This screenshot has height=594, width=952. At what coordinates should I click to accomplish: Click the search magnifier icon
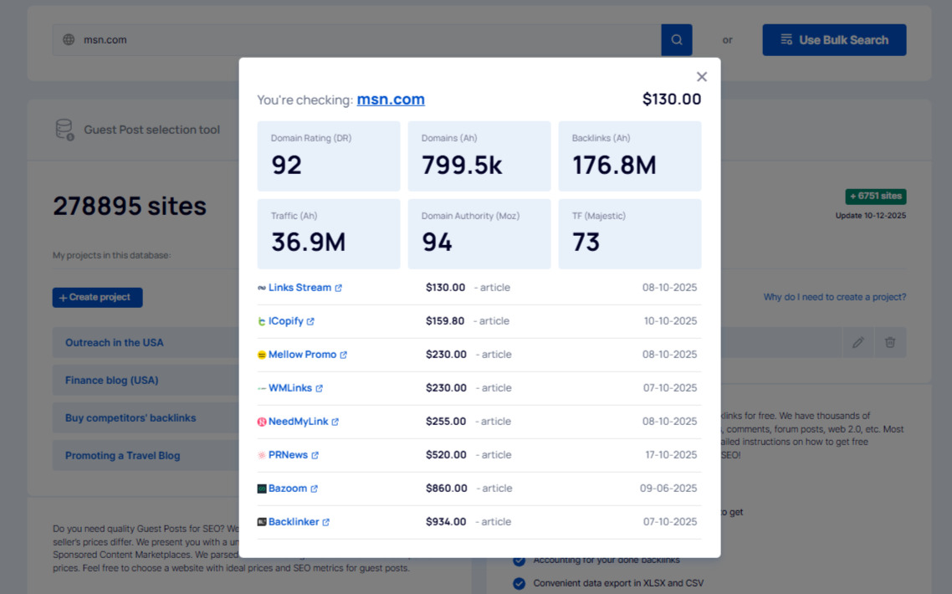coord(676,39)
